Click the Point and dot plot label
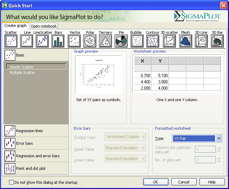This screenshot has width=229, height=189. [31, 169]
